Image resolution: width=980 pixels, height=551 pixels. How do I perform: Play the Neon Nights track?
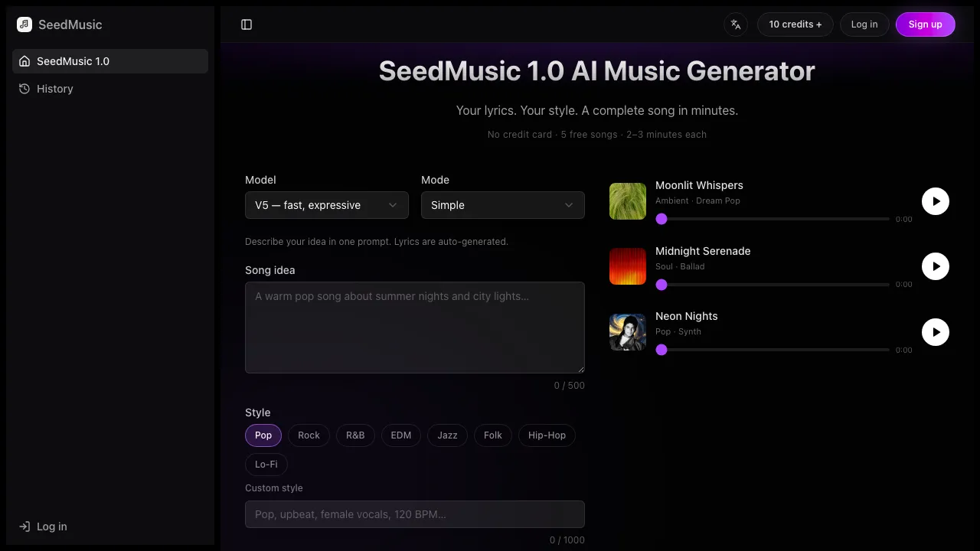936,332
